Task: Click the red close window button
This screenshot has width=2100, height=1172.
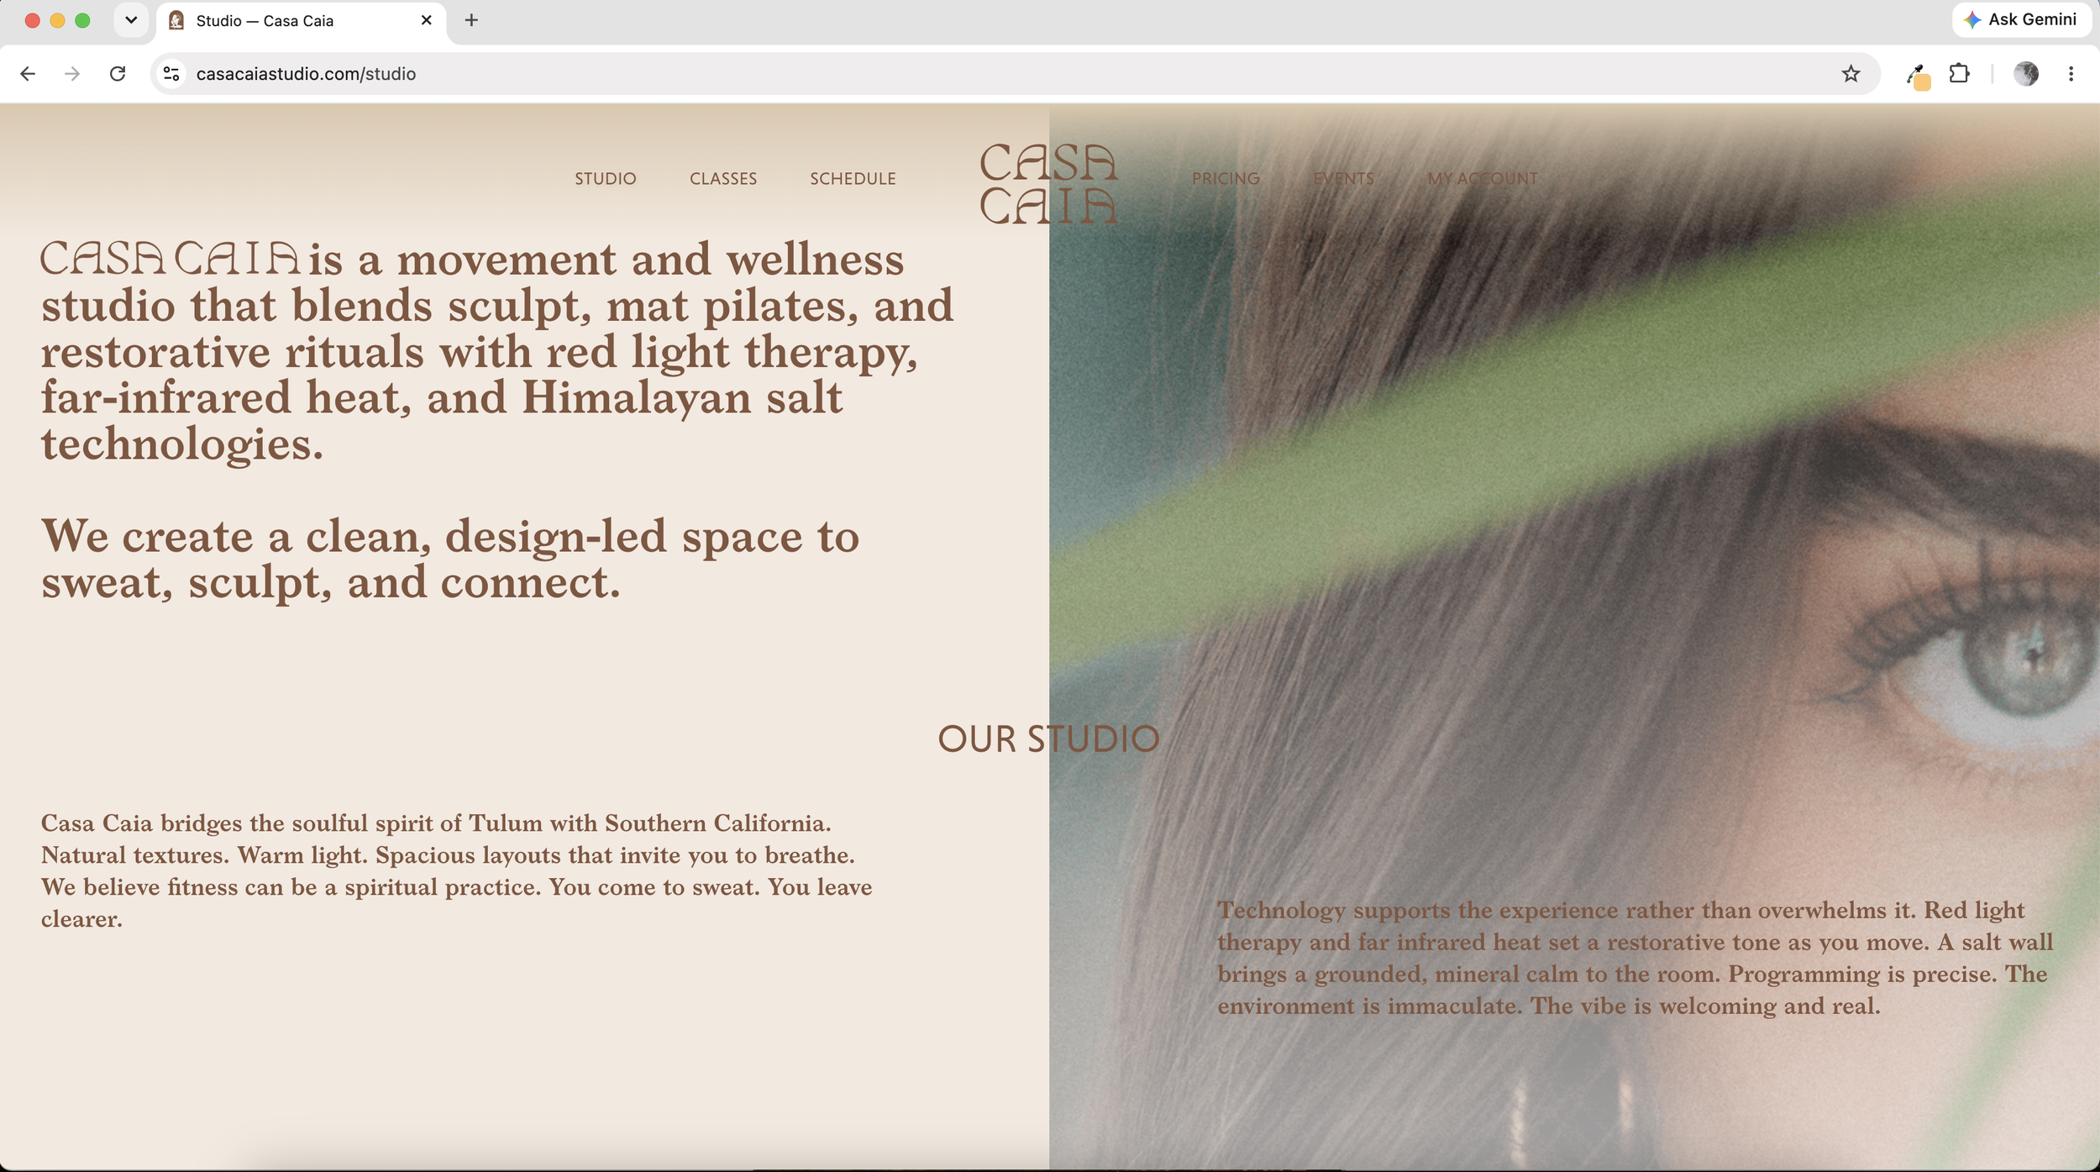Action: [32, 20]
